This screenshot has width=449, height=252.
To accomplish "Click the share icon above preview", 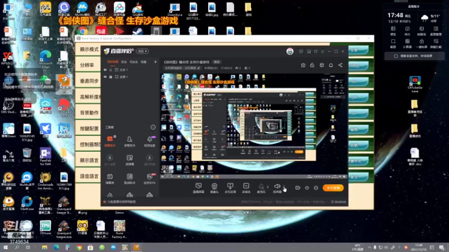I will (x=340, y=65).
